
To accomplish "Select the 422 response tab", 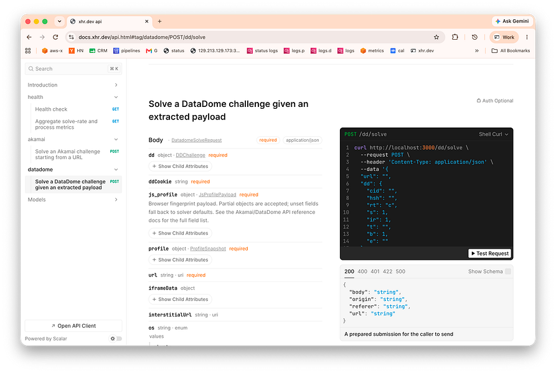I will [387, 272].
